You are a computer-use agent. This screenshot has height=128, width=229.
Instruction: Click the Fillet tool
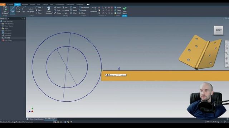(x=38, y=7)
